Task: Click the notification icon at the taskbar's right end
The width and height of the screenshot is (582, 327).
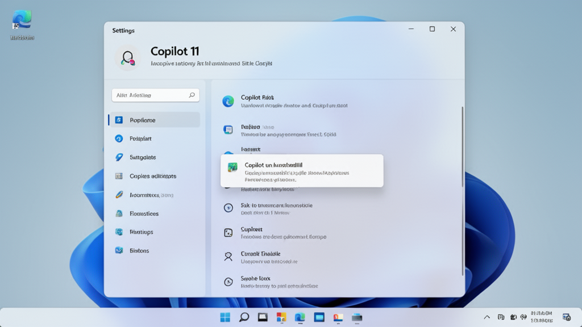Action: pyautogui.click(x=567, y=317)
